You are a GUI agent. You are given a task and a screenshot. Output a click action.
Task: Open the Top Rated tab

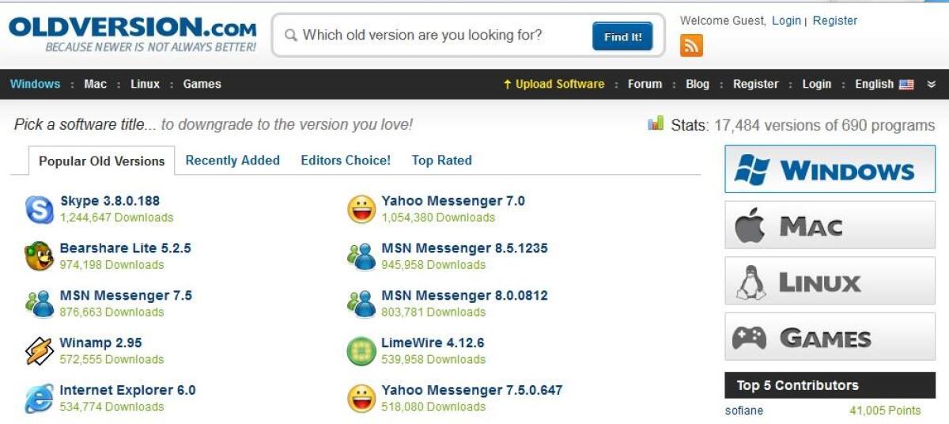[x=441, y=160]
